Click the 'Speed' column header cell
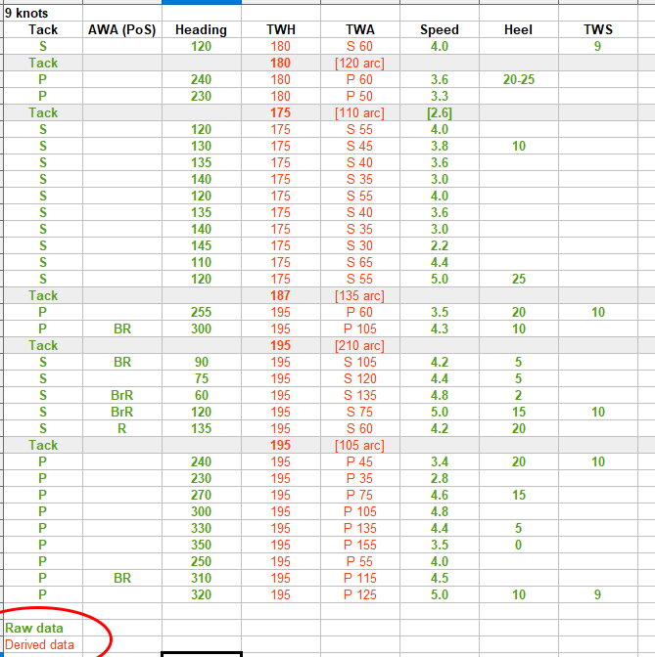 (440, 29)
